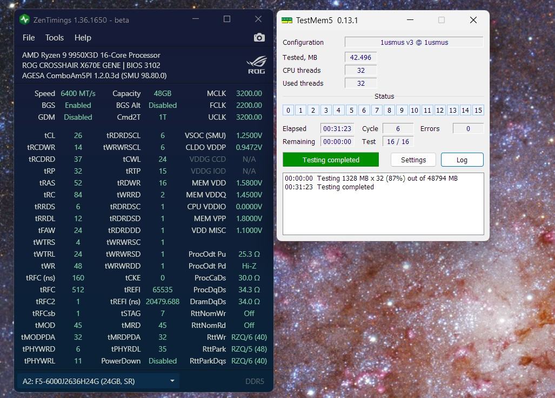Click the AGESA ComboAm5PI version line
Screen dimensions: 555x398
pyautogui.click(x=94, y=76)
